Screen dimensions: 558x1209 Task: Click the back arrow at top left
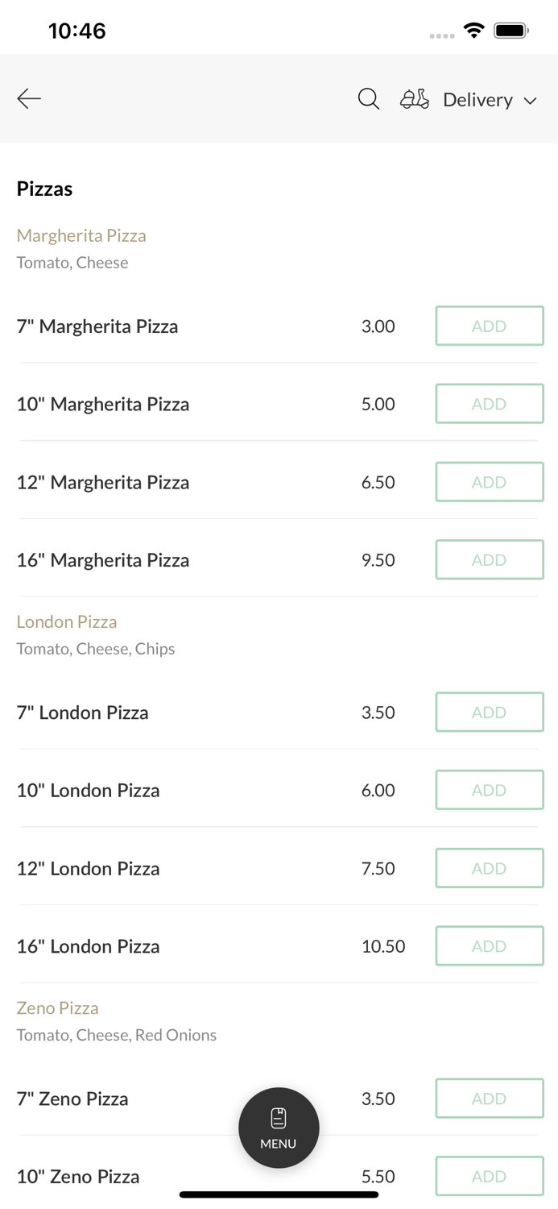tap(29, 98)
